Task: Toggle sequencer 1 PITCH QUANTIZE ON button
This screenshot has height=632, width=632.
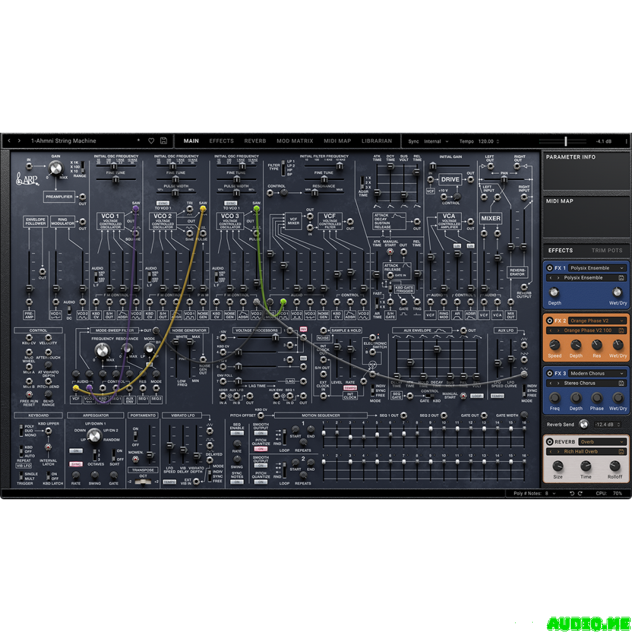Action: (x=260, y=449)
